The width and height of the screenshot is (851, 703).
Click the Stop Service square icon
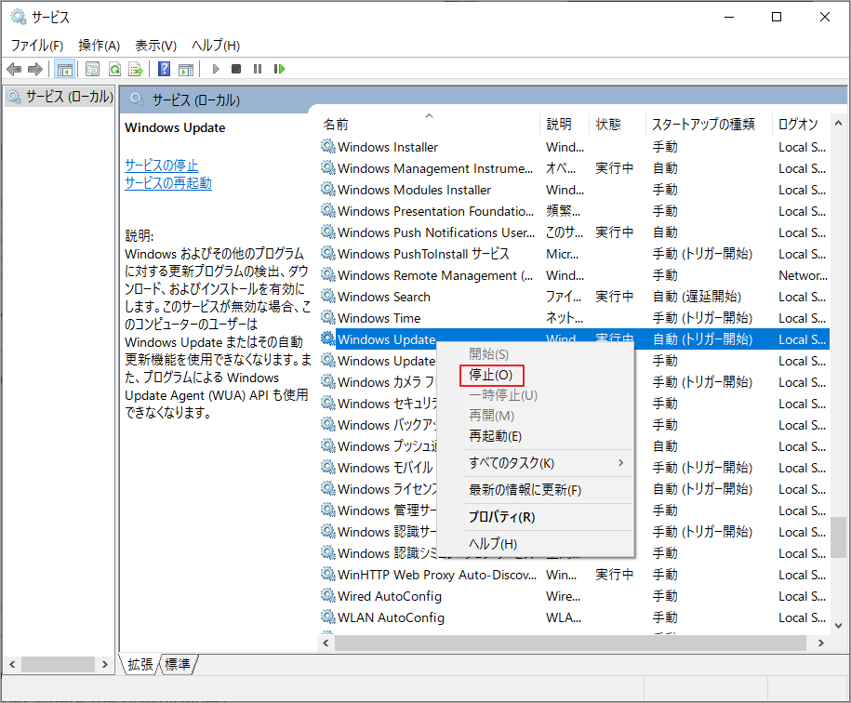click(x=236, y=69)
